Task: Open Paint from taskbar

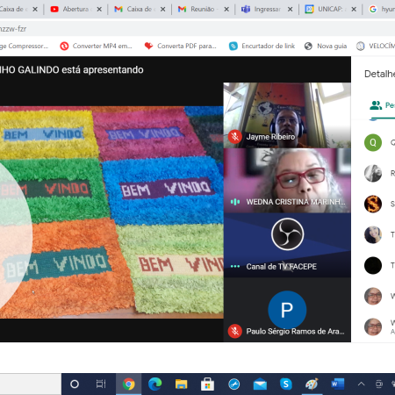Action: click(x=312, y=384)
